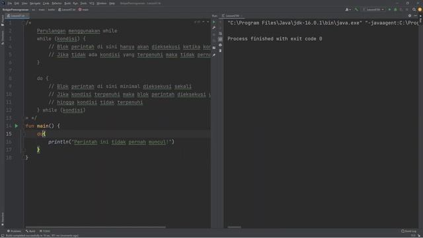Open the View menu
The width and height of the screenshot is (423, 238).
click(24, 3)
